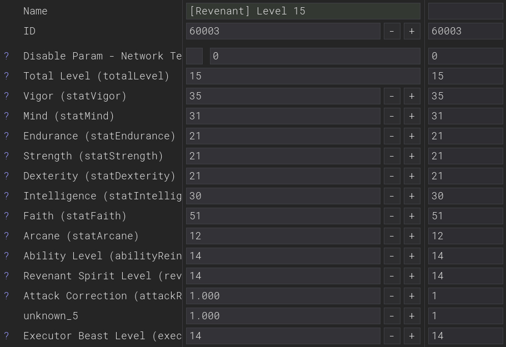Viewport: 506px width, 347px height.
Task: Click the question mark next to Faith
Action: (7, 216)
